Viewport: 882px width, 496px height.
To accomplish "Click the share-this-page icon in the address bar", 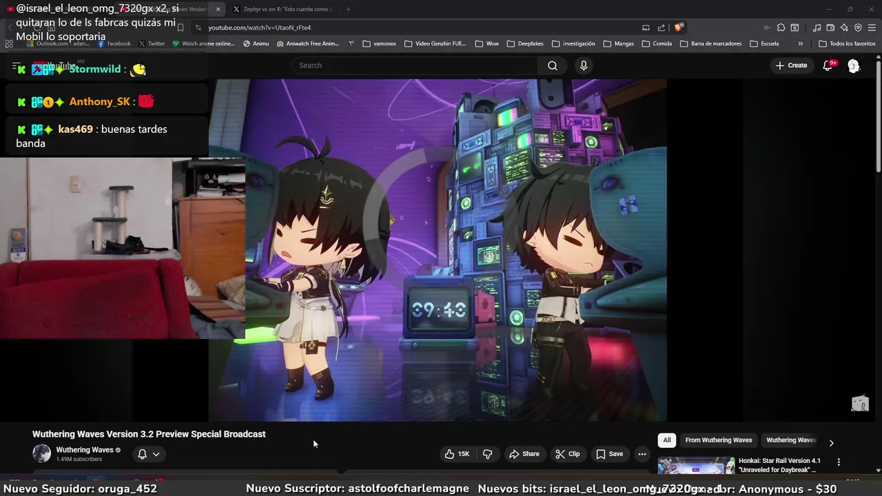I will point(661,28).
